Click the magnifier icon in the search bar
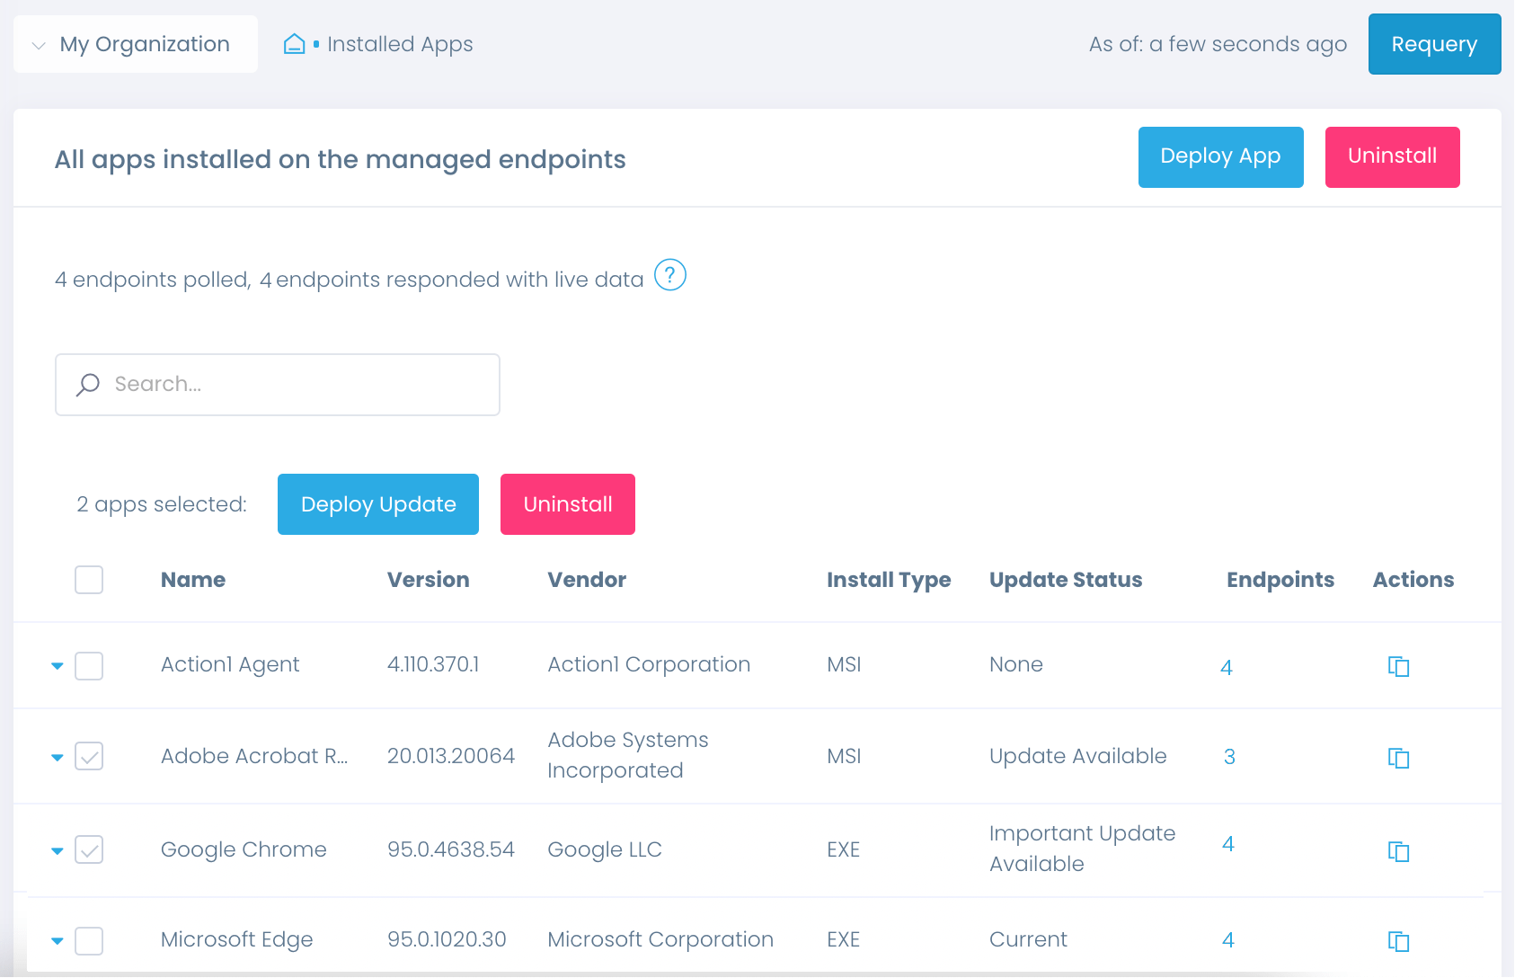This screenshot has width=1515, height=978. pyautogui.click(x=87, y=384)
